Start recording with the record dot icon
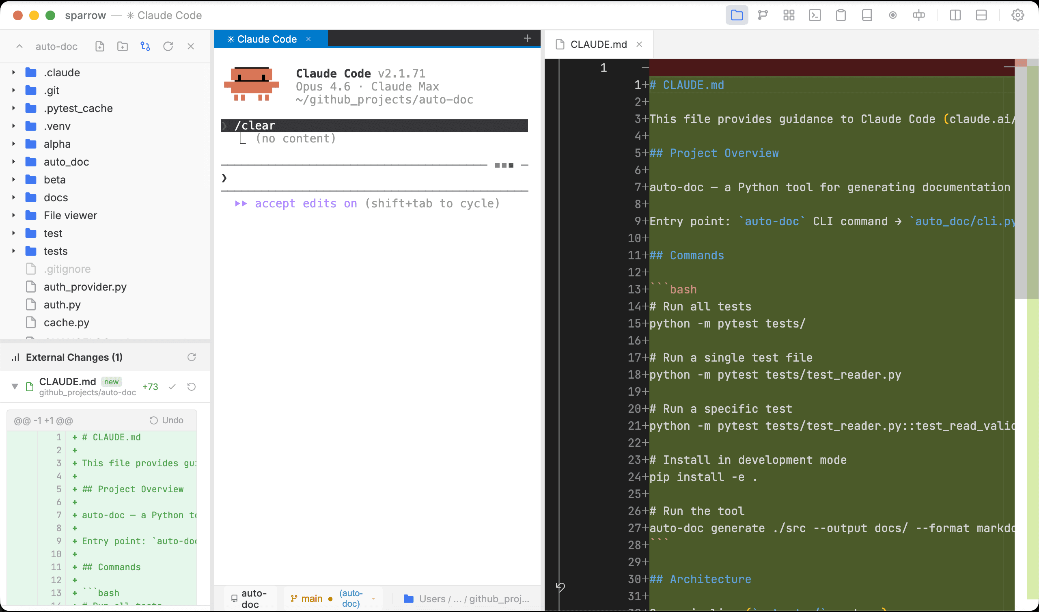1039x612 pixels. coord(892,15)
